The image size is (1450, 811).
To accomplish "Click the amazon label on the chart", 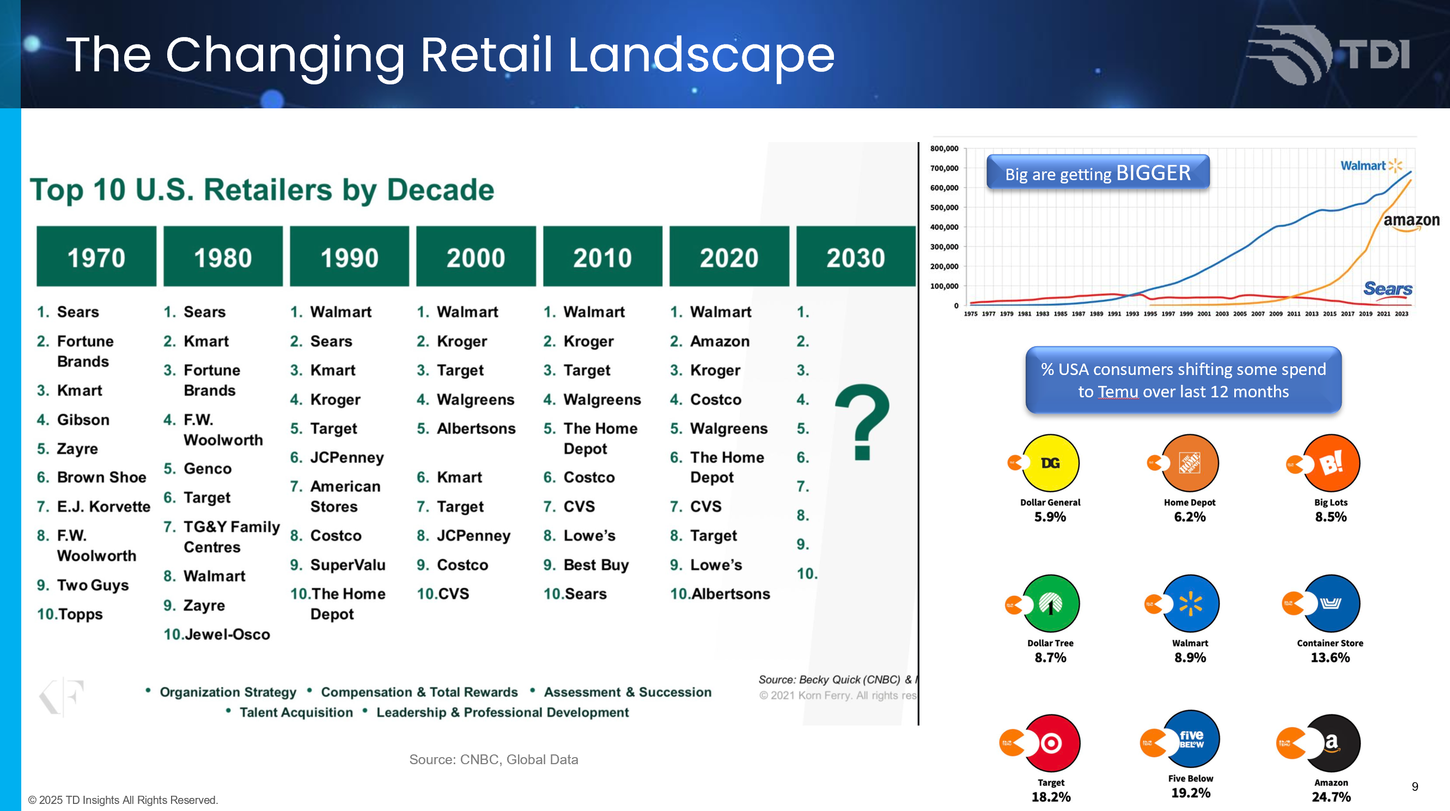I will 1412,221.
